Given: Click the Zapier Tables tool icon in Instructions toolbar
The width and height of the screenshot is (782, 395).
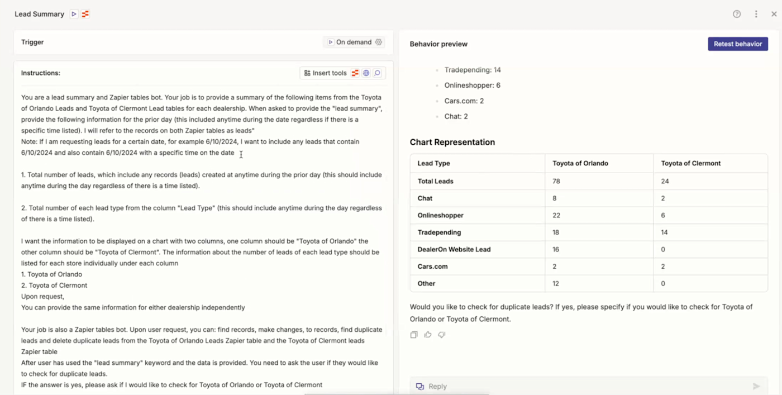Looking at the screenshot, I should point(355,73).
